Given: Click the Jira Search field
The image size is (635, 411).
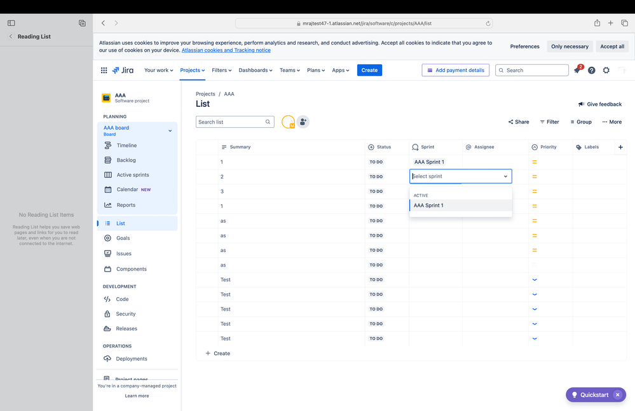Looking at the screenshot, I should (x=532, y=70).
